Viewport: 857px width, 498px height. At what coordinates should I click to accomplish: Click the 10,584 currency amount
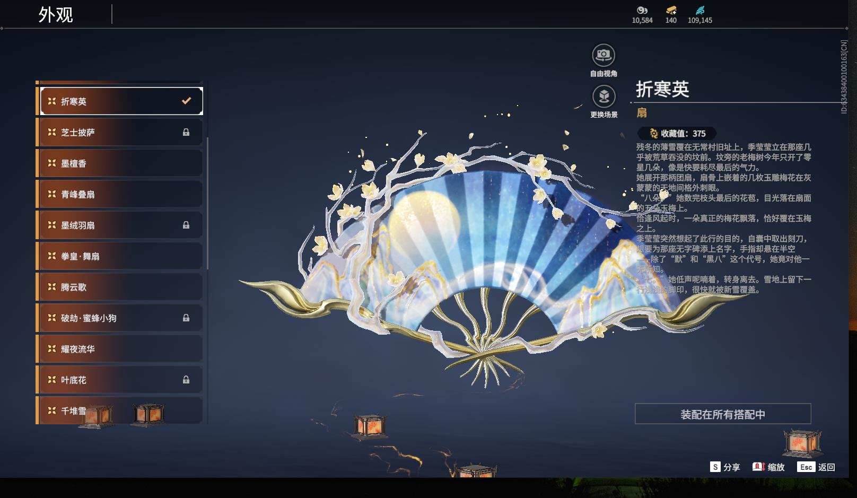pos(642,20)
